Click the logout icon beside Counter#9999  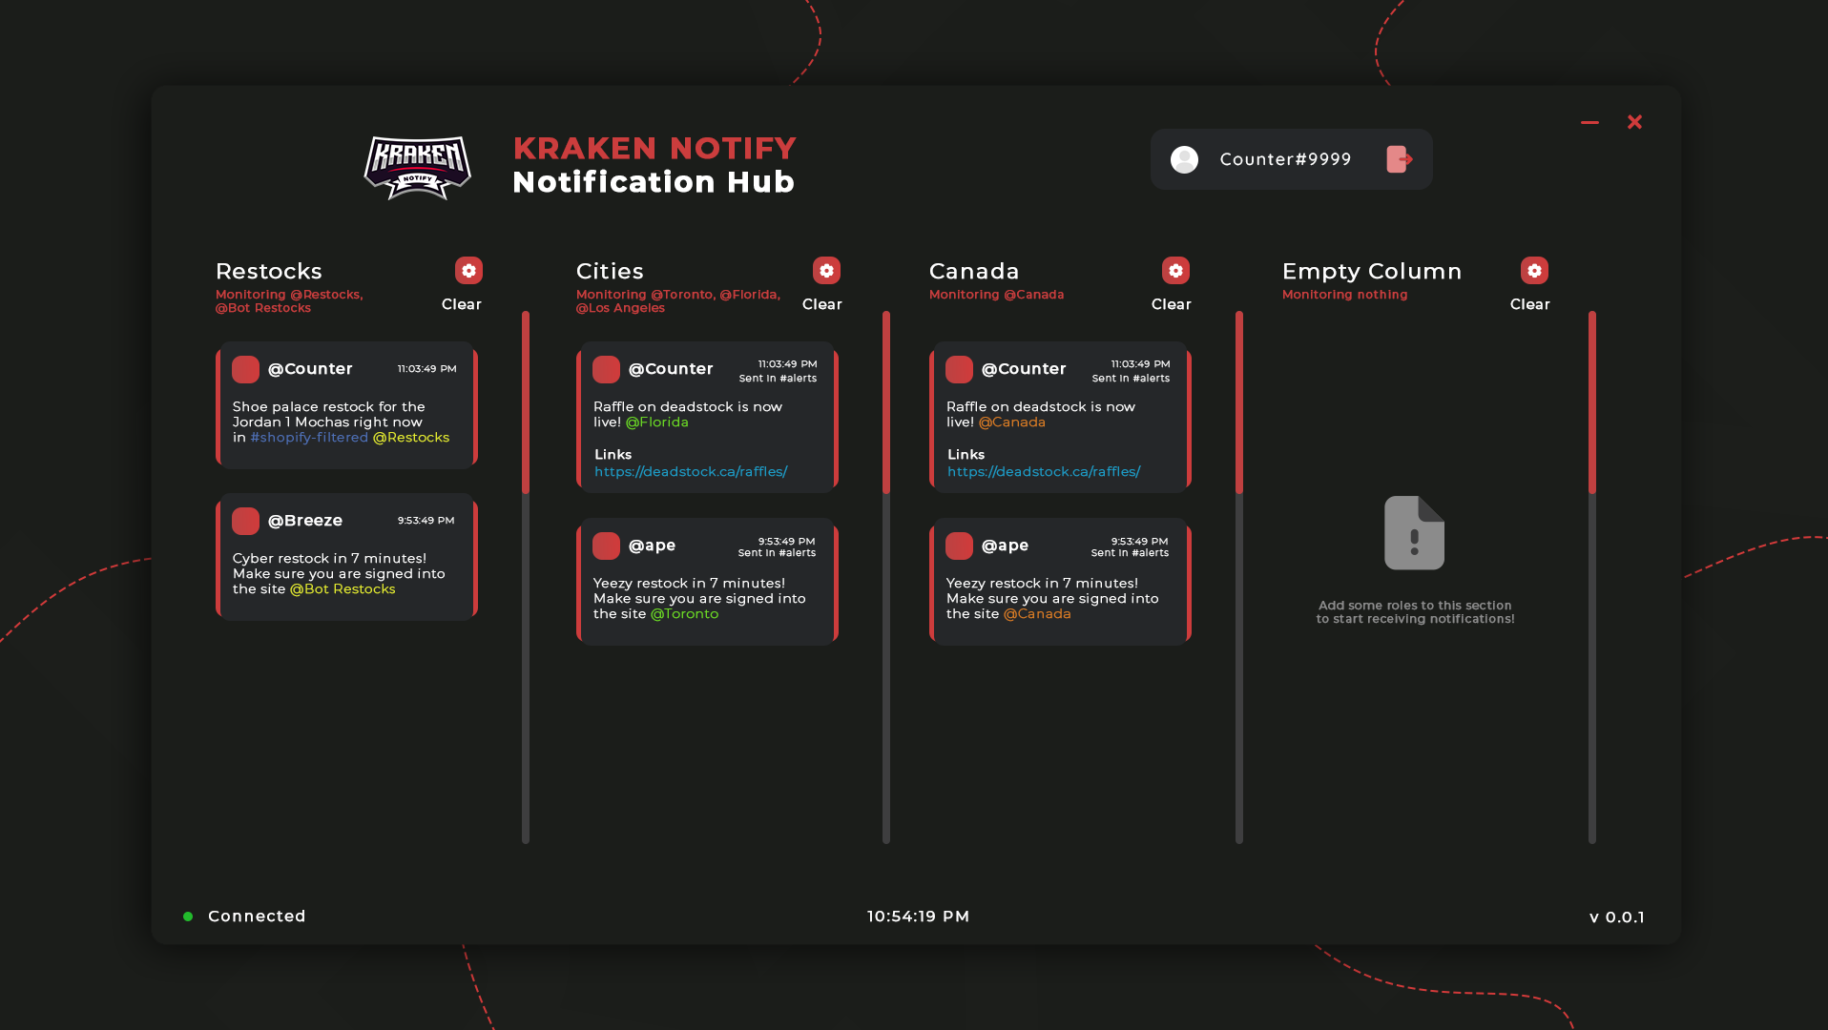click(1399, 159)
